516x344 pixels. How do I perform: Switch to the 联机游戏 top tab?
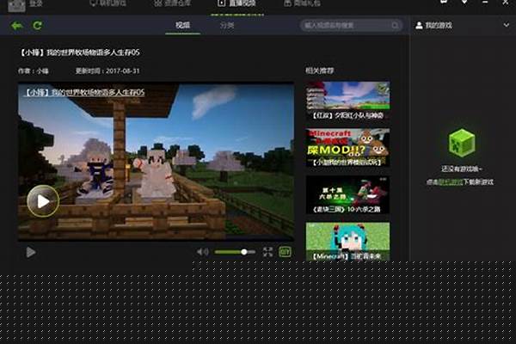click(108, 3)
